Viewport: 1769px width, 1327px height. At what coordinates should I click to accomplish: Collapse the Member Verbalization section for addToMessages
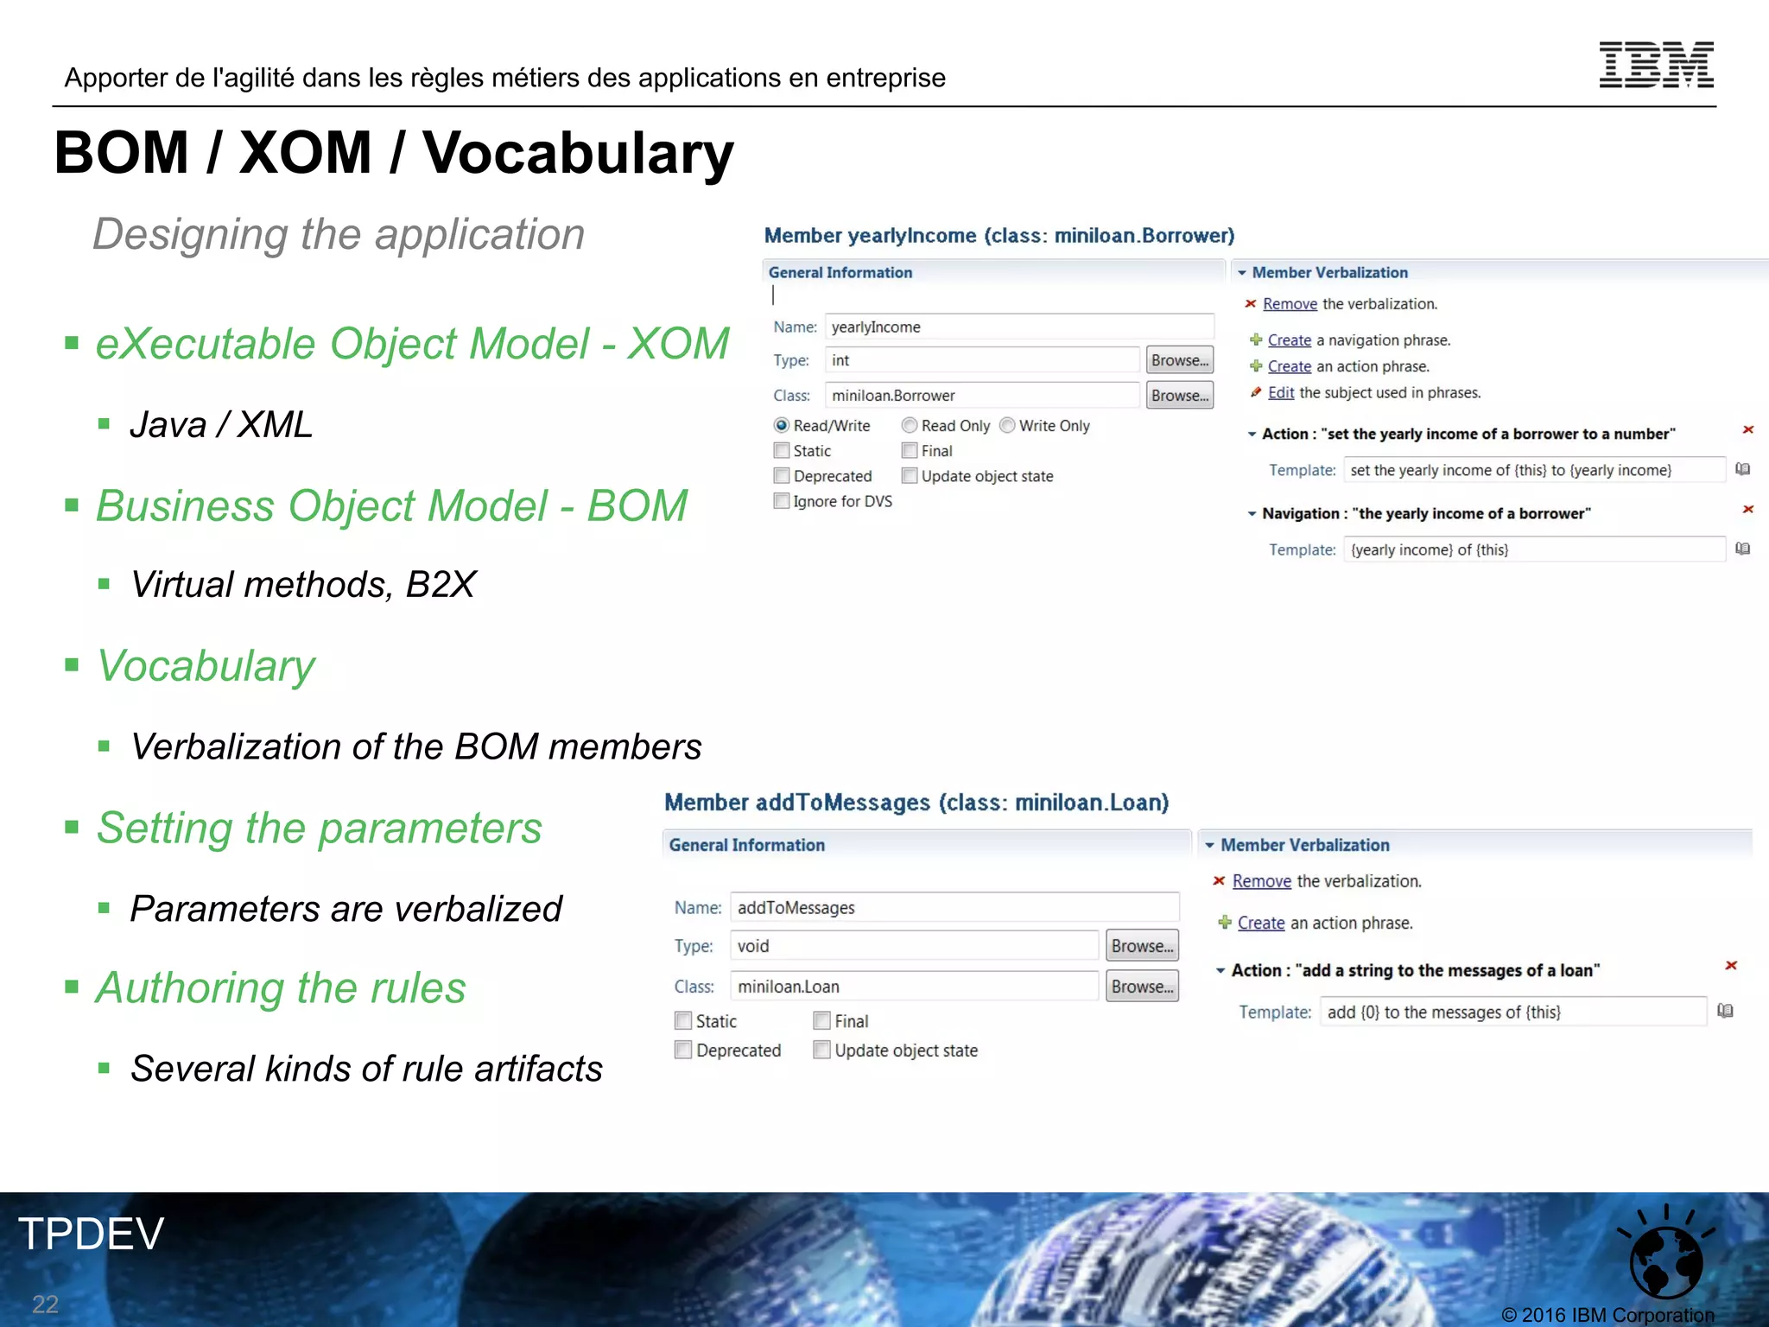pos(1209,845)
